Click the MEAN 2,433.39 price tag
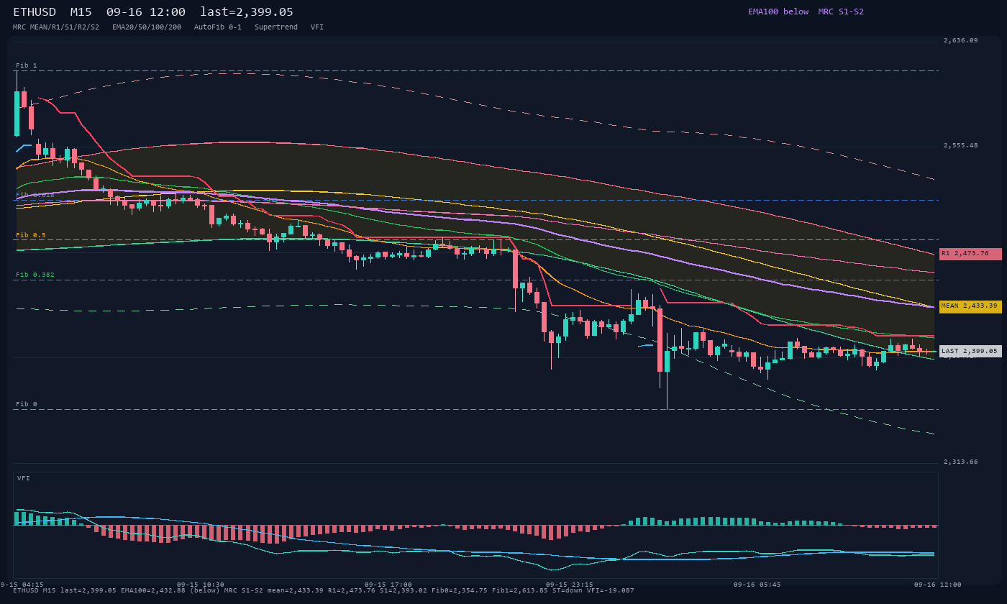Viewport: 1007px width, 604px height. [x=970, y=306]
